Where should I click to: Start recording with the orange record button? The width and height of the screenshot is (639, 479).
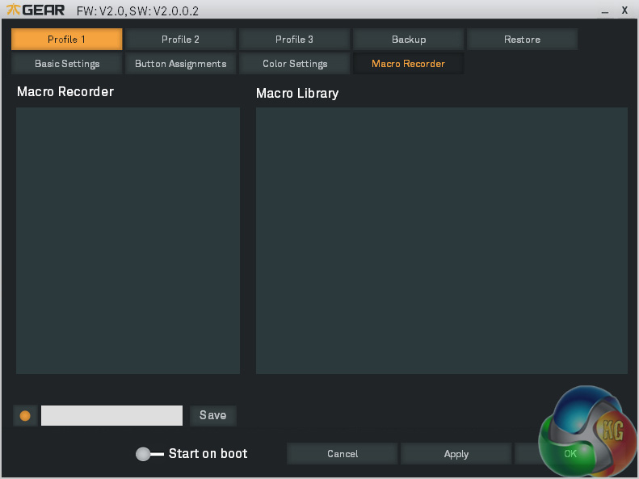(25, 415)
